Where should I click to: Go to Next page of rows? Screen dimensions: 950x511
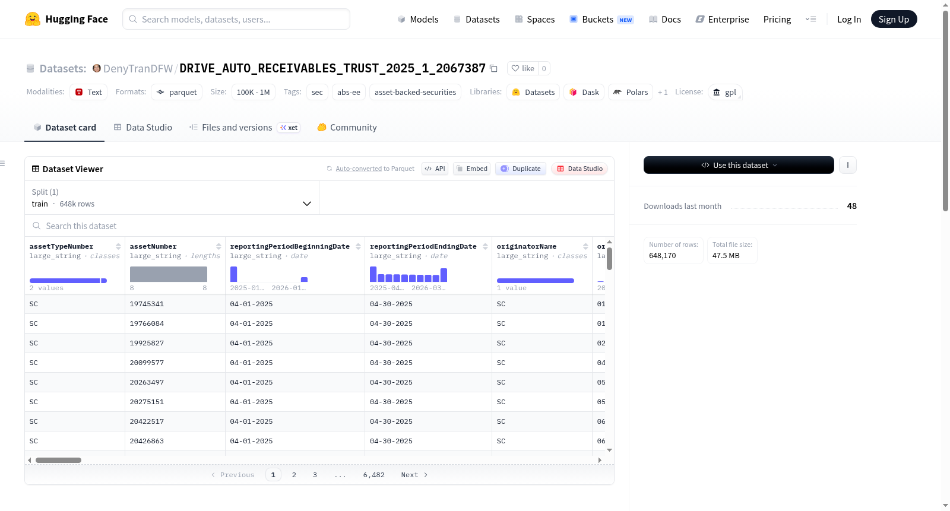[x=414, y=475]
